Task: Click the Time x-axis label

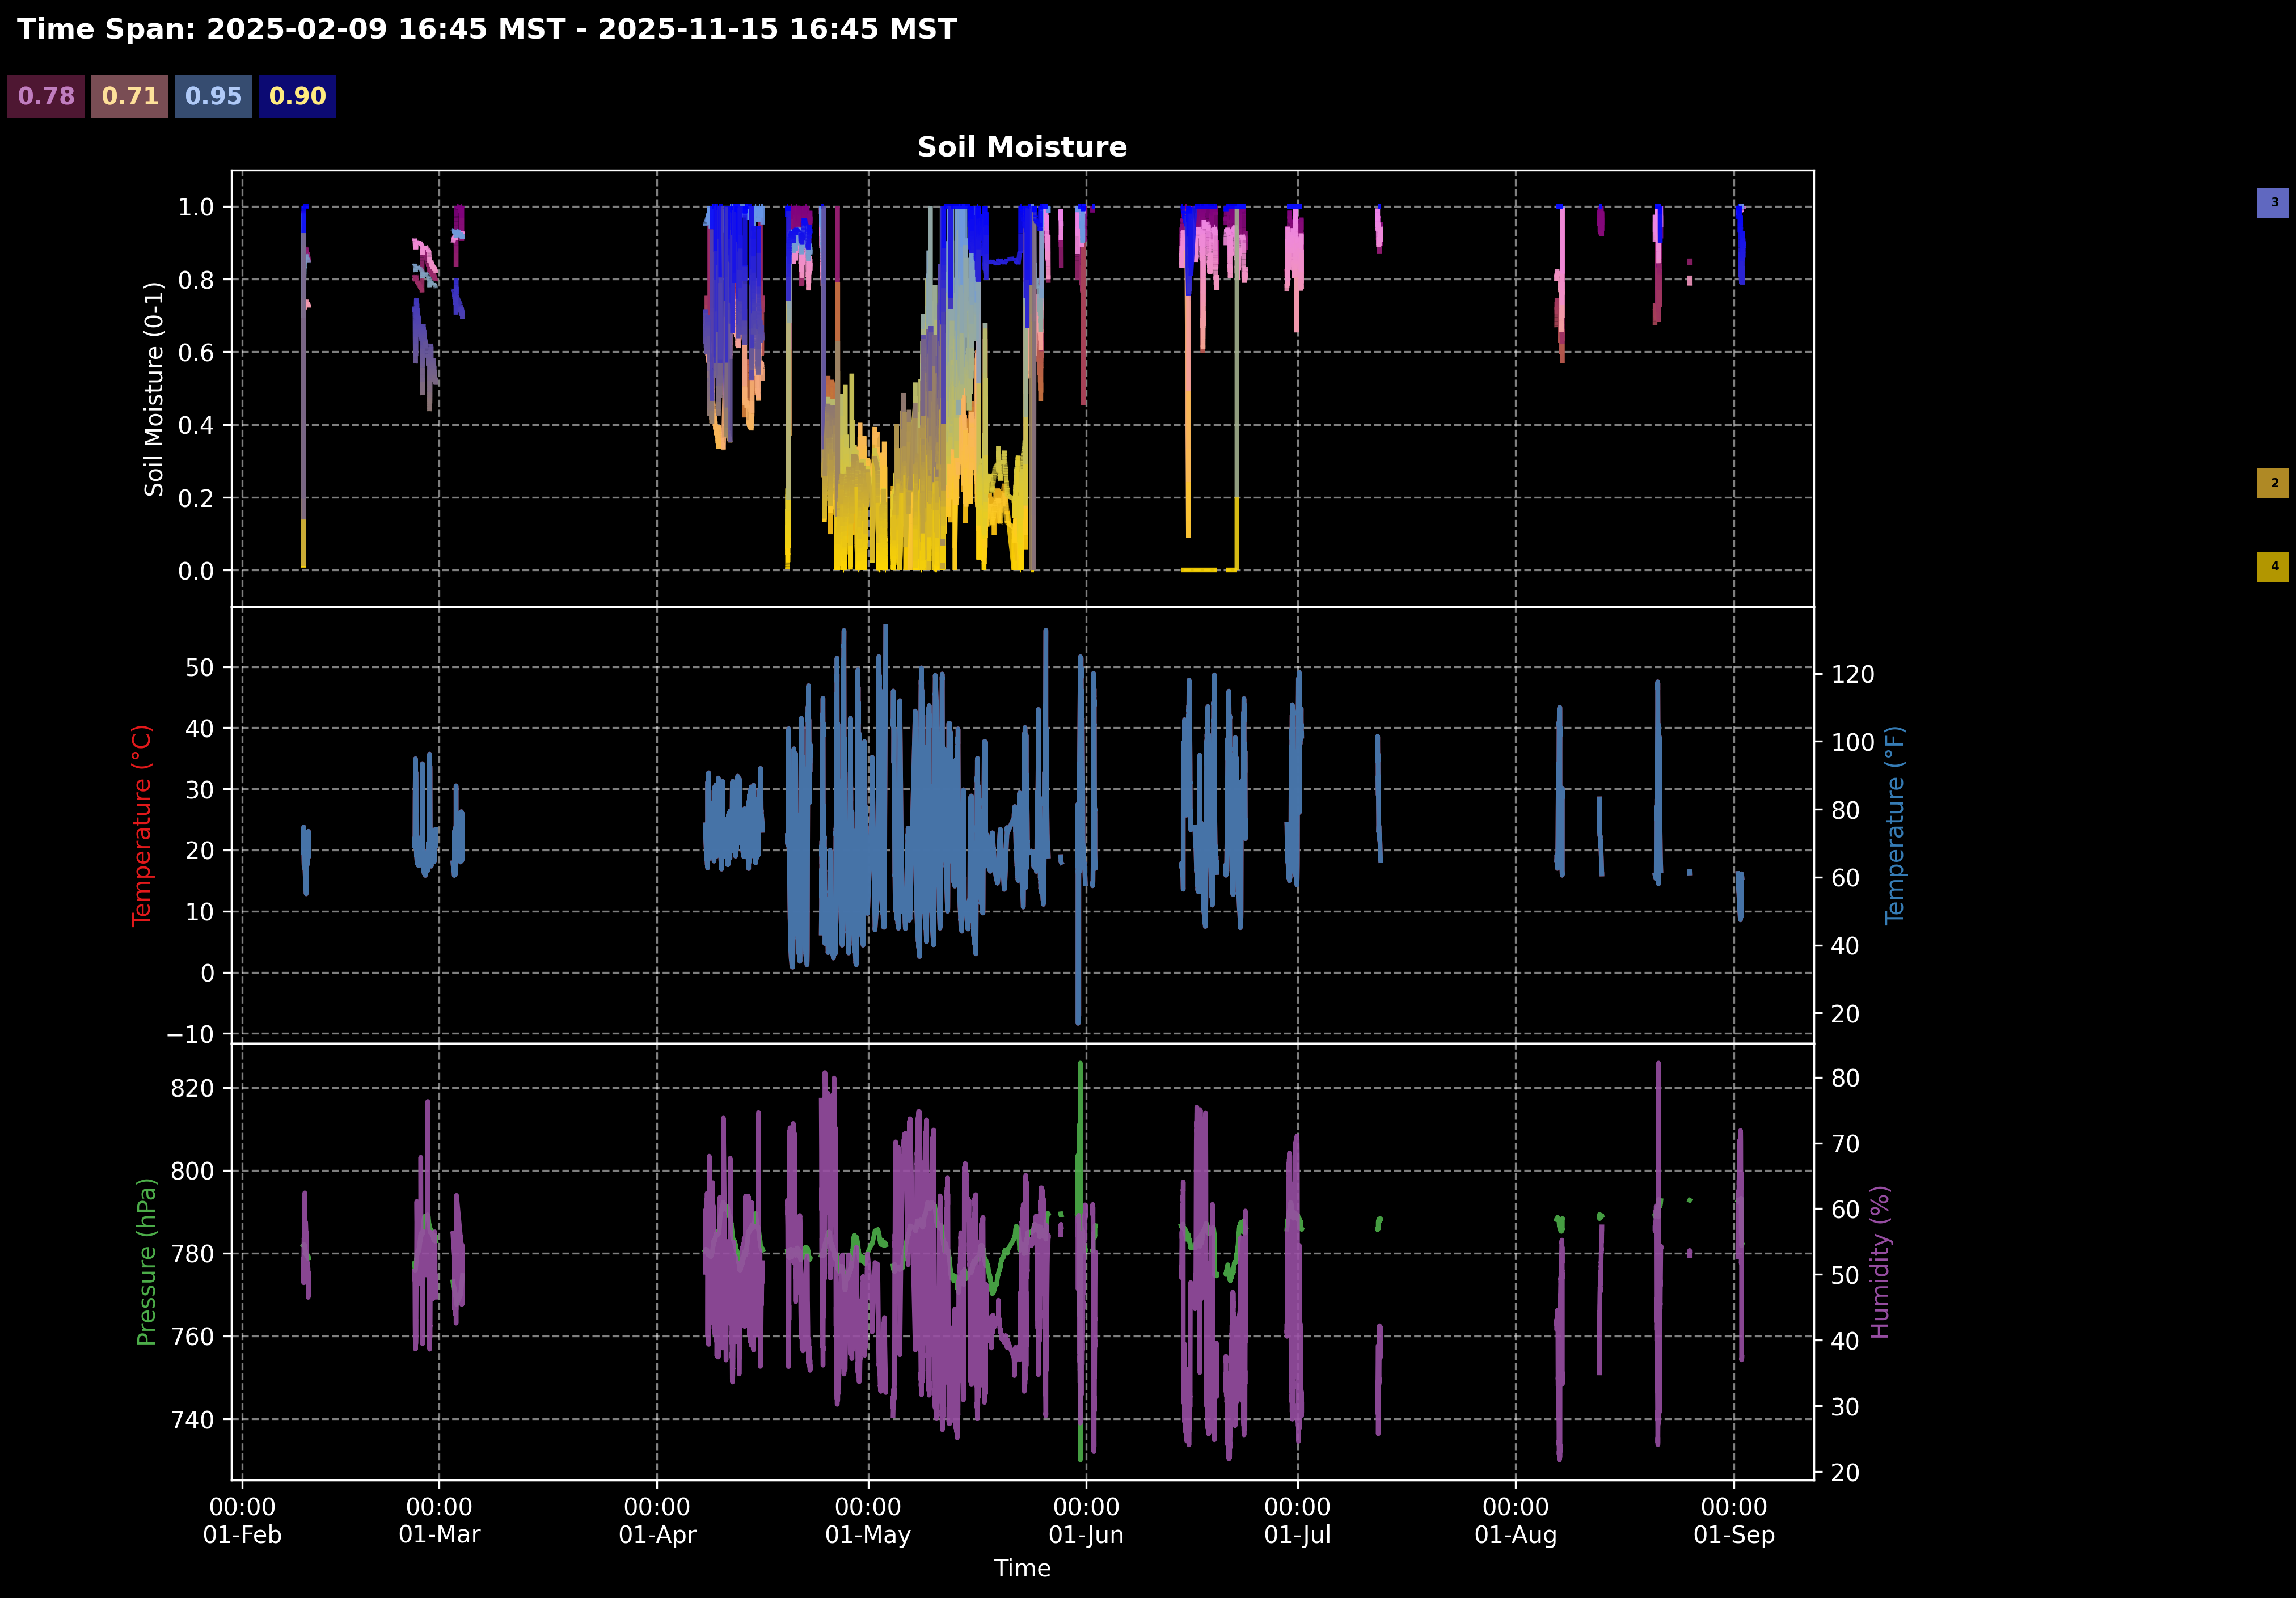Action: (x=1022, y=1568)
